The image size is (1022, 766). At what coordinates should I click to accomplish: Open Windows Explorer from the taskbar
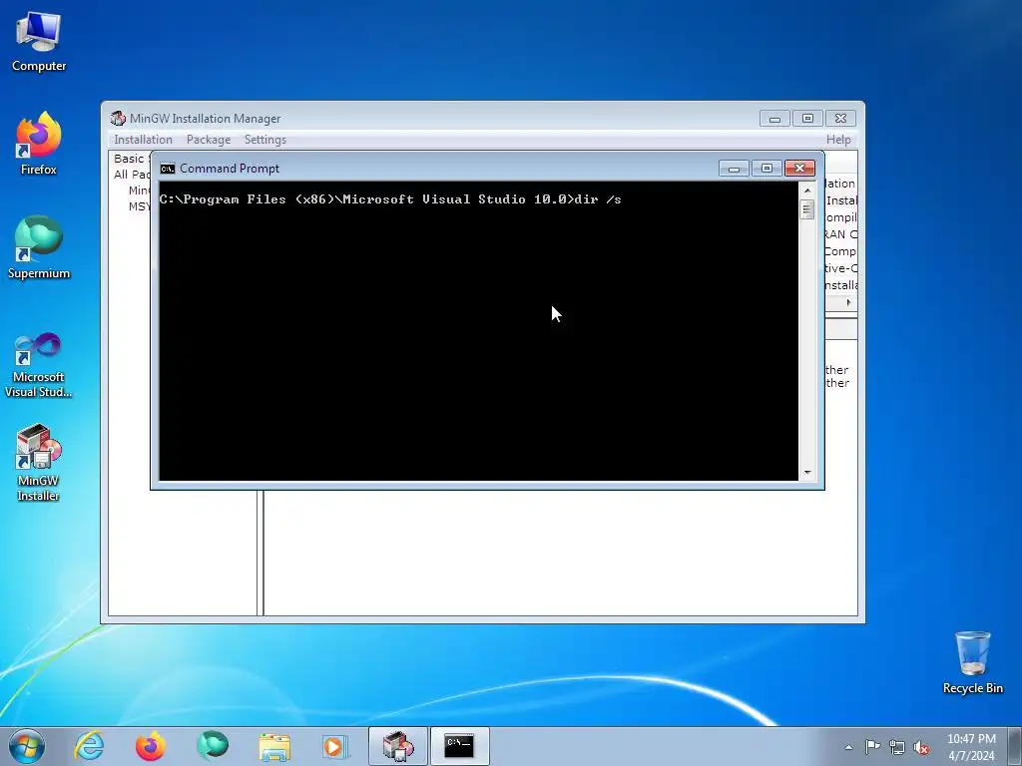(274, 746)
